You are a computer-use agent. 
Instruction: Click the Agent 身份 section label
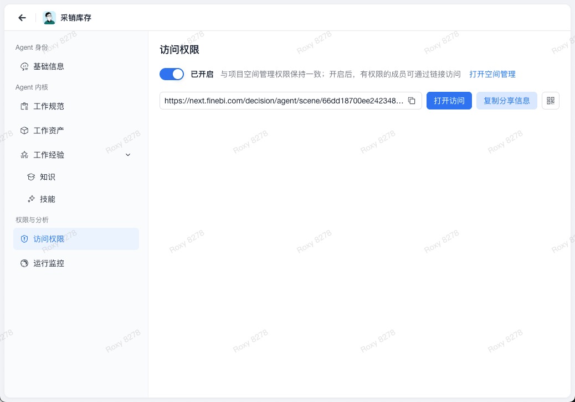tap(32, 47)
